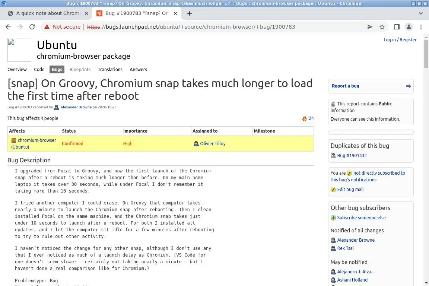Click the address bar URL field
The height and width of the screenshot is (286, 429).
(191, 27)
